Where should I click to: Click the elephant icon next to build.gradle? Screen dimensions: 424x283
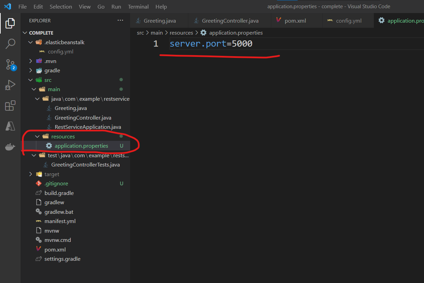[x=39, y=193]
